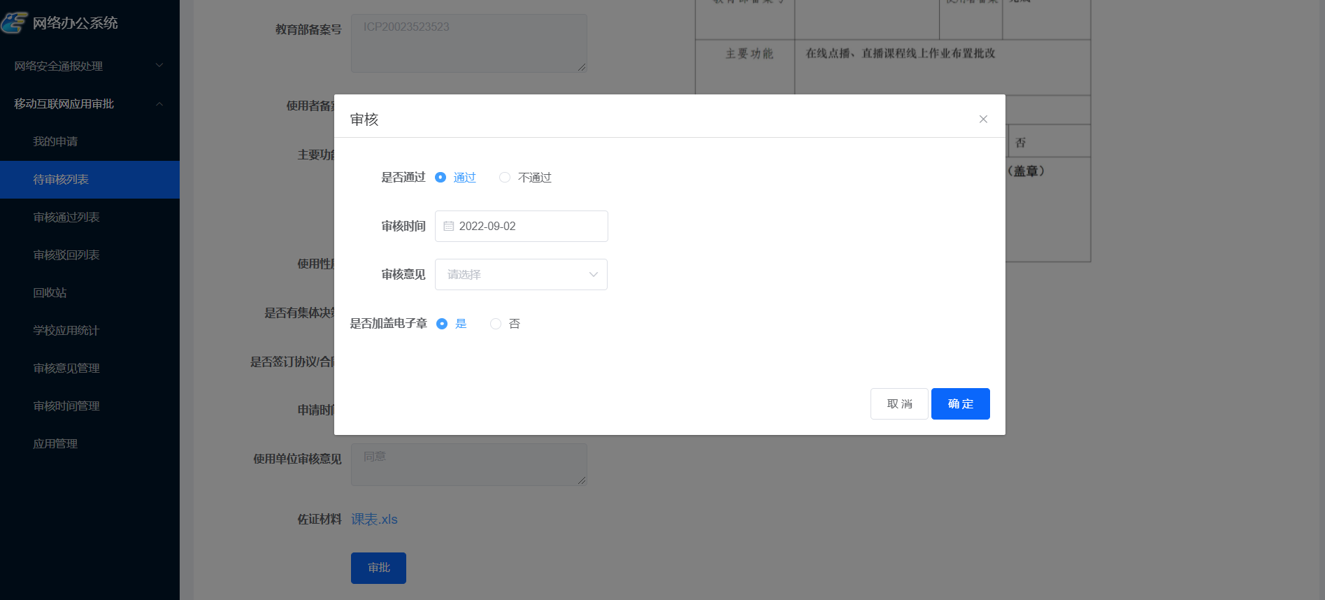Open the 审核意见 dropdown
Image resolution: width=1325 pixels, height=600 pixels.
coord(521,275)
